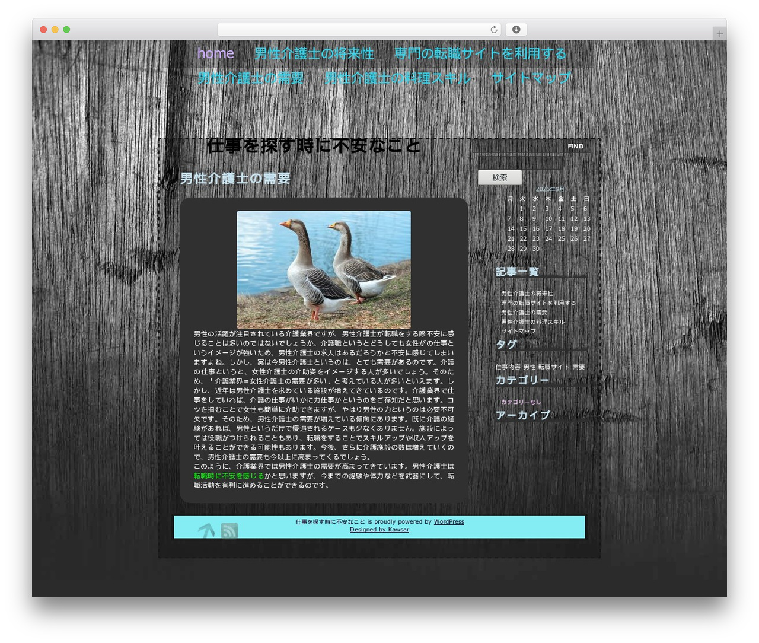Open the green 転職時に不安を感じる link
The width and height of the screenshot is (759, 643).
tap(229, 476)
